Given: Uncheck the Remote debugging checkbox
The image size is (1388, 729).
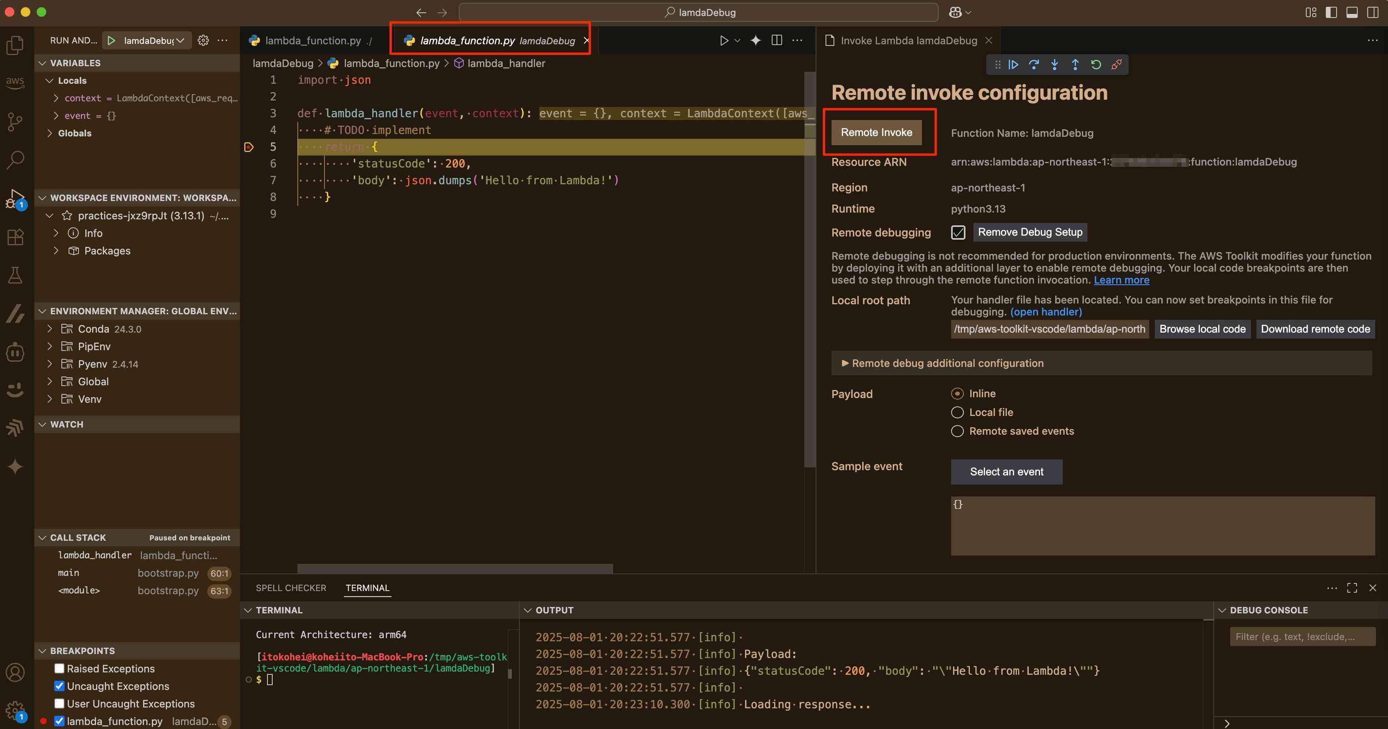Looking at the screenshot, I should [957, 232].
